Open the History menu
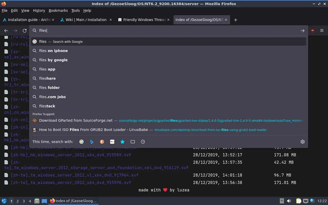This screenshot has width=328, height=205. [x=39, y=11]
